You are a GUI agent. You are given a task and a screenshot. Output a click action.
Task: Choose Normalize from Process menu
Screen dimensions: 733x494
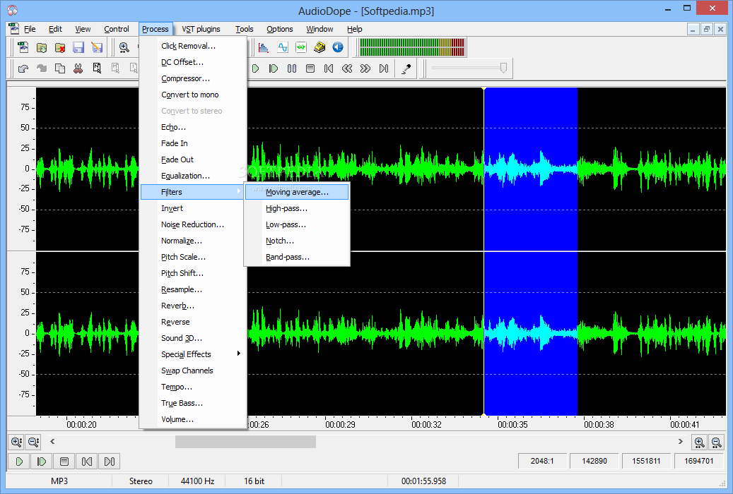[x=193, y=241]
